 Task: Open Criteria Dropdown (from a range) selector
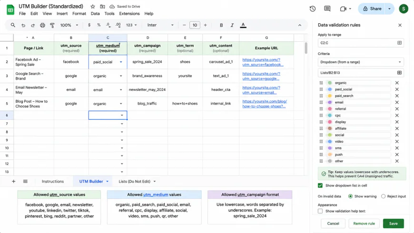point(361,62)
